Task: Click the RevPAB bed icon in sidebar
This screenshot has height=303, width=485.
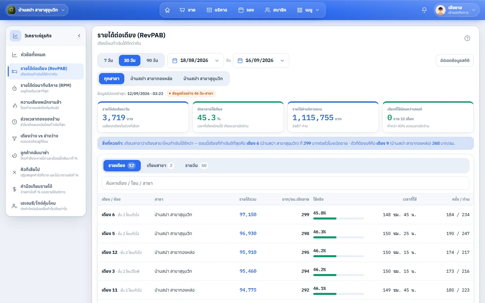Action: pyautogui.click(x=14, y=71)
